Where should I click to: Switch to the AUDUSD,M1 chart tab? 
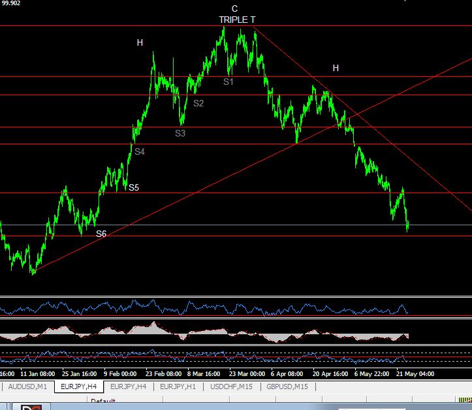point(26,386)
